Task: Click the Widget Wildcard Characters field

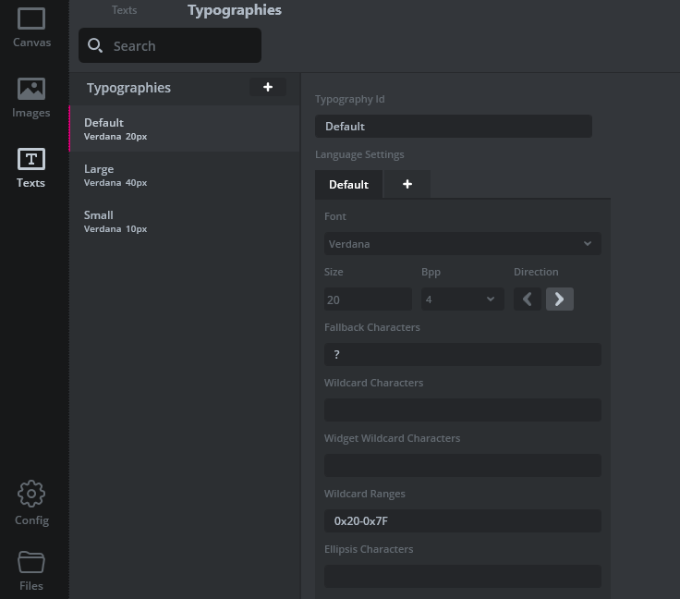Action: click(462, 466)
